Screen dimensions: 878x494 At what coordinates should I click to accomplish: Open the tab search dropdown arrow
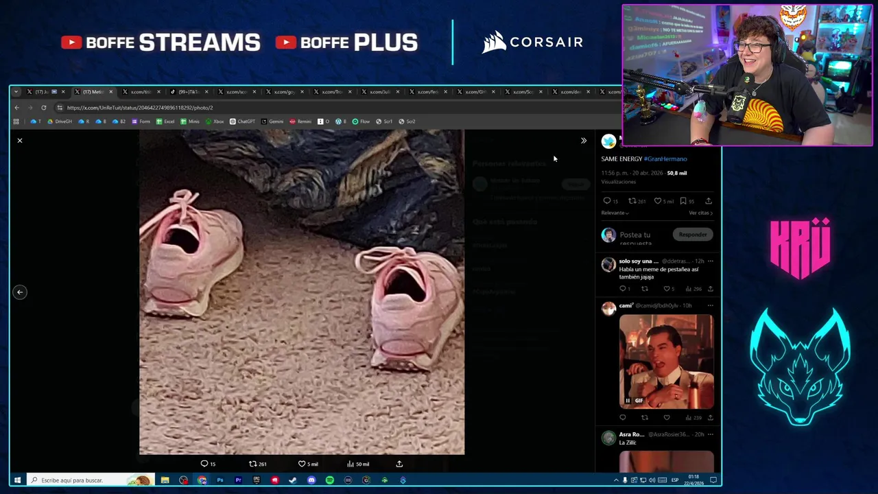tap(16, 92)
